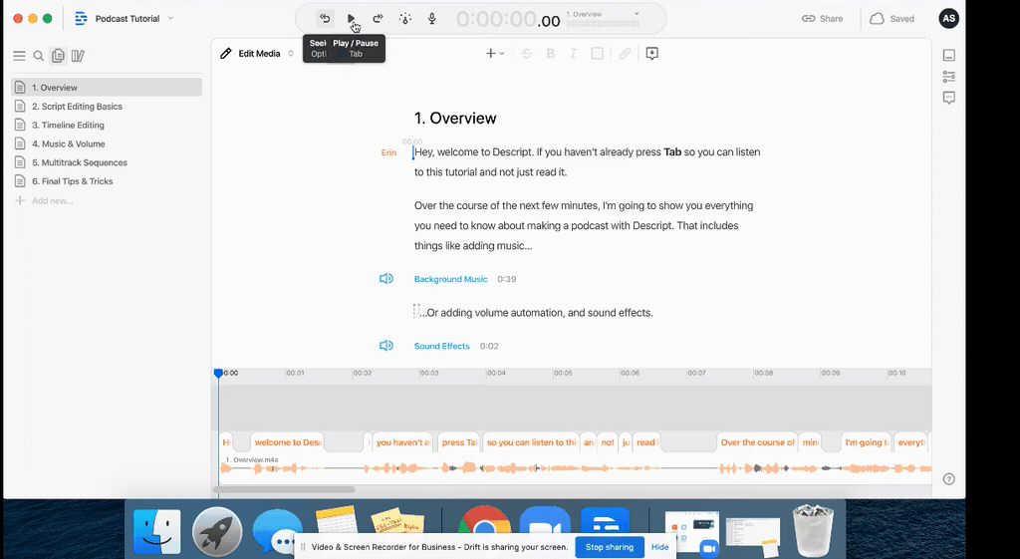Click the Saved cloud status
The width and height of the screenshot is (1020, 559).
point(892,18)
